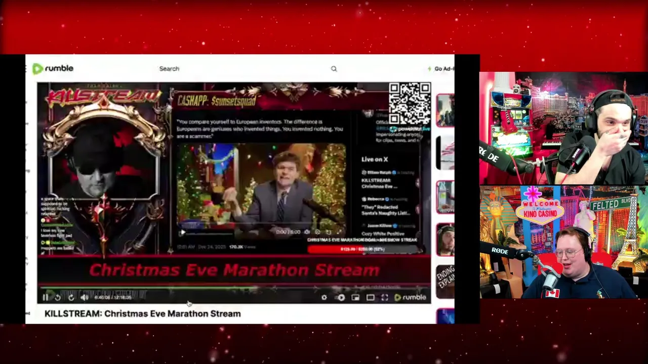Click the 'Live on X' heading
The image size is (648, 364).
[375, 159]
